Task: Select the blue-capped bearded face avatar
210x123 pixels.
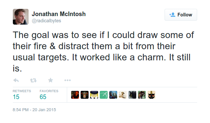Action: pyautogui.click(x=94, y=95)
